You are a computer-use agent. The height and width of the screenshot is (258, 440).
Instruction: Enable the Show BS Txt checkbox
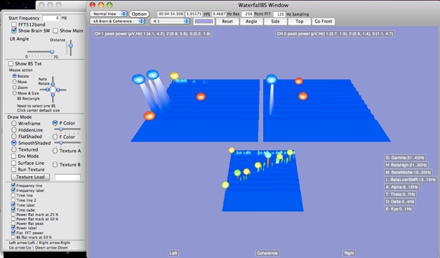11,64
